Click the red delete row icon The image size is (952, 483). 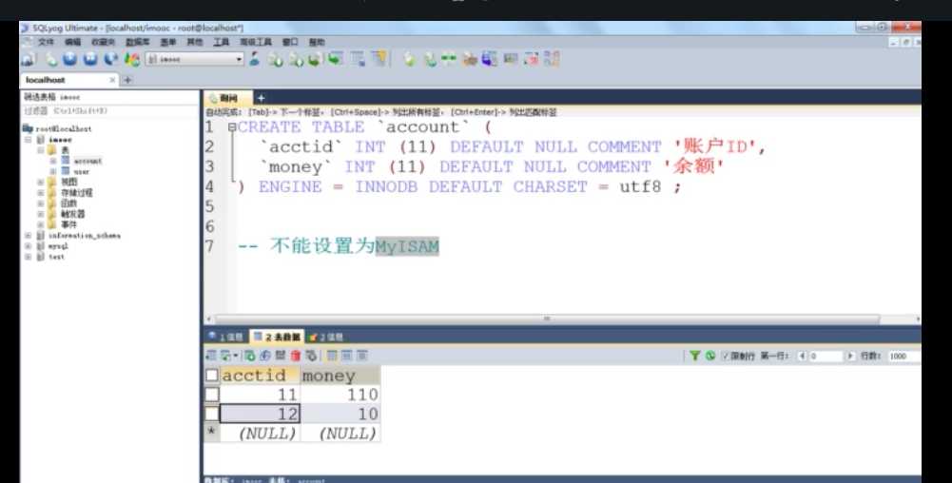click(x=296, y=356)
